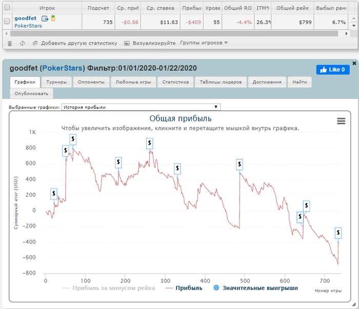Switch to the Графики tab
The image size is (359, 309).
[x=25, y=82]
